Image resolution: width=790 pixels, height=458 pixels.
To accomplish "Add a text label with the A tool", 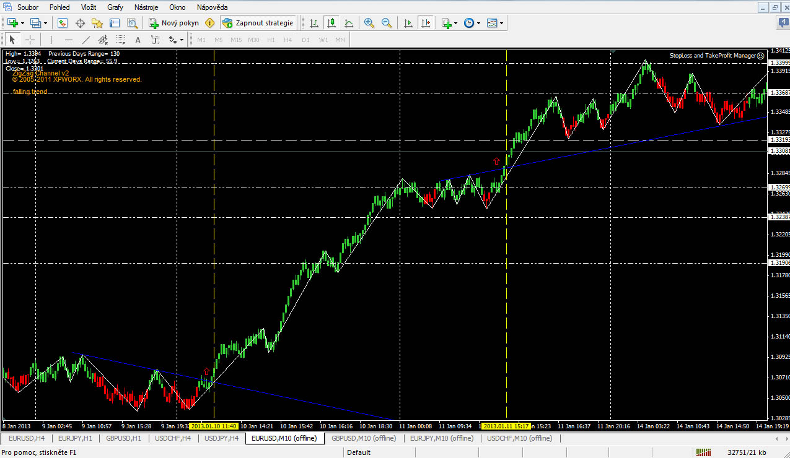I will click(x=138, y=40).
